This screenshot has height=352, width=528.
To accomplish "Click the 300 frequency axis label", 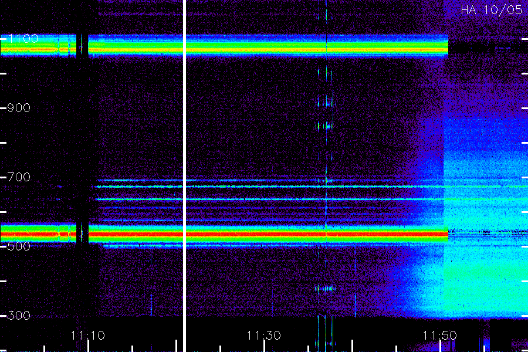I will point(19,315).
